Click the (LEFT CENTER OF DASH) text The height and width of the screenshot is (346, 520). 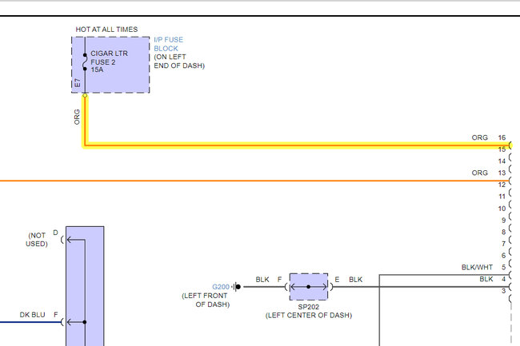[x=309, y=315]
